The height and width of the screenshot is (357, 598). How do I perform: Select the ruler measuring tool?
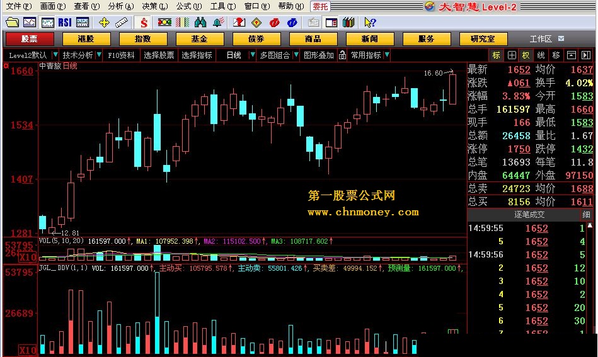122,23
